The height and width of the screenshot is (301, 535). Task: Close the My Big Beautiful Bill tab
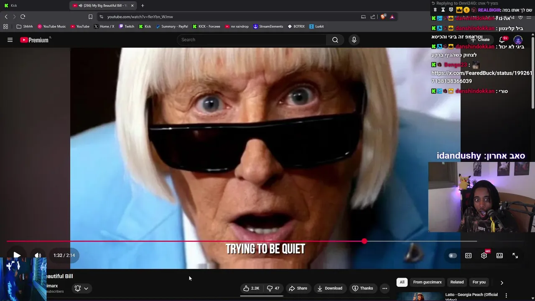(x=132, y=5)
